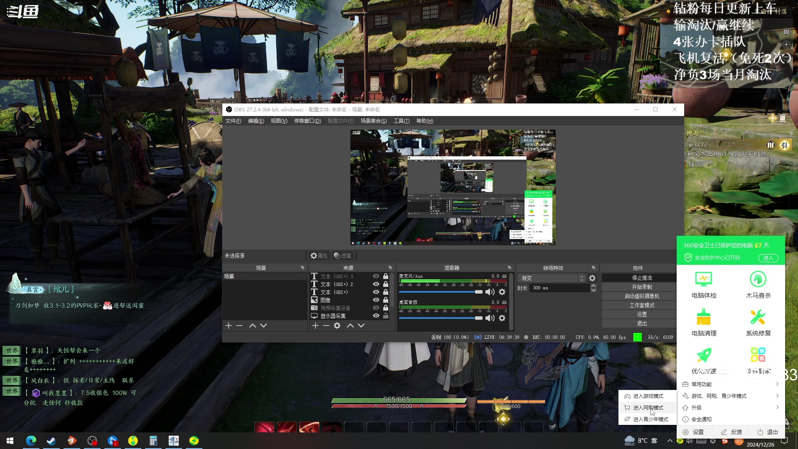The width and height of the screenshot is (798, 449).
Task: Hide the 文本 (GDI+) source
Action: click(376, 292)
